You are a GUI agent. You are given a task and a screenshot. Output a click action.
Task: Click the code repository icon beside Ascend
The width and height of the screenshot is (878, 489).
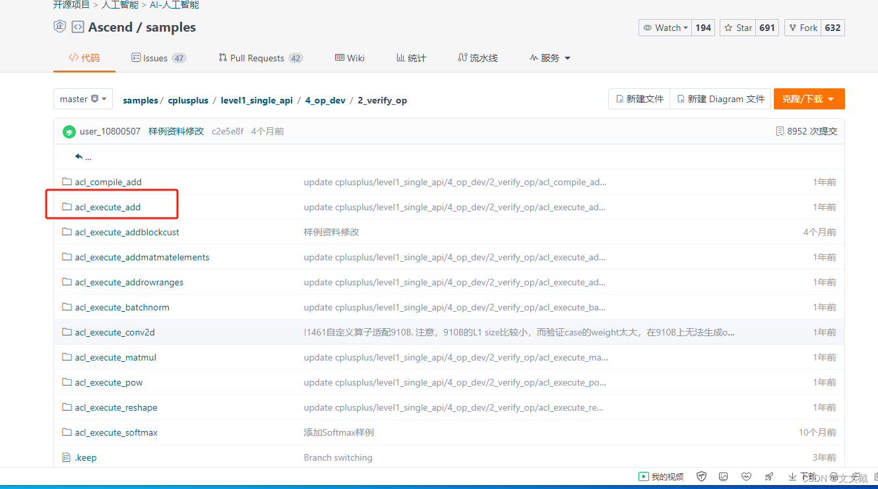tap(78, 27)
